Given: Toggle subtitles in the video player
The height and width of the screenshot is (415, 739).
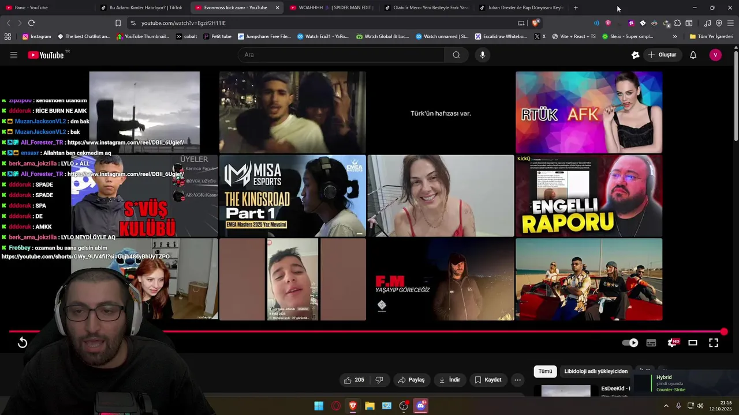Looking at the screenshot, I should (651, 343).
